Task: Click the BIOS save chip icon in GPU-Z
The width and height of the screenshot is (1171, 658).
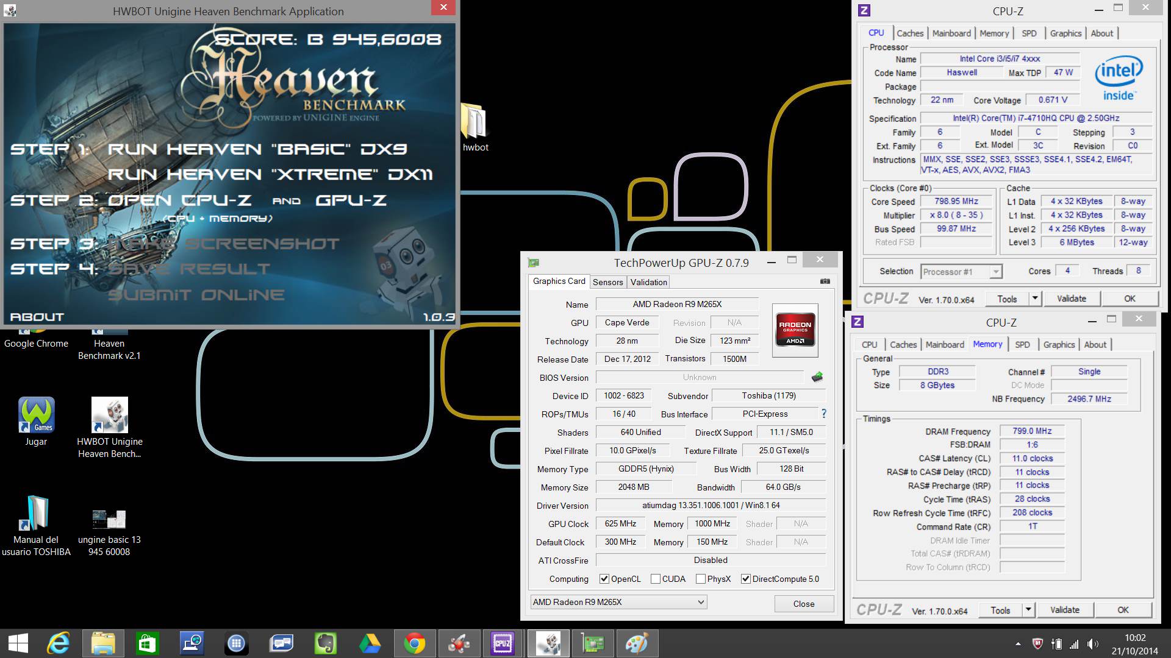Action: click(817, 377)
